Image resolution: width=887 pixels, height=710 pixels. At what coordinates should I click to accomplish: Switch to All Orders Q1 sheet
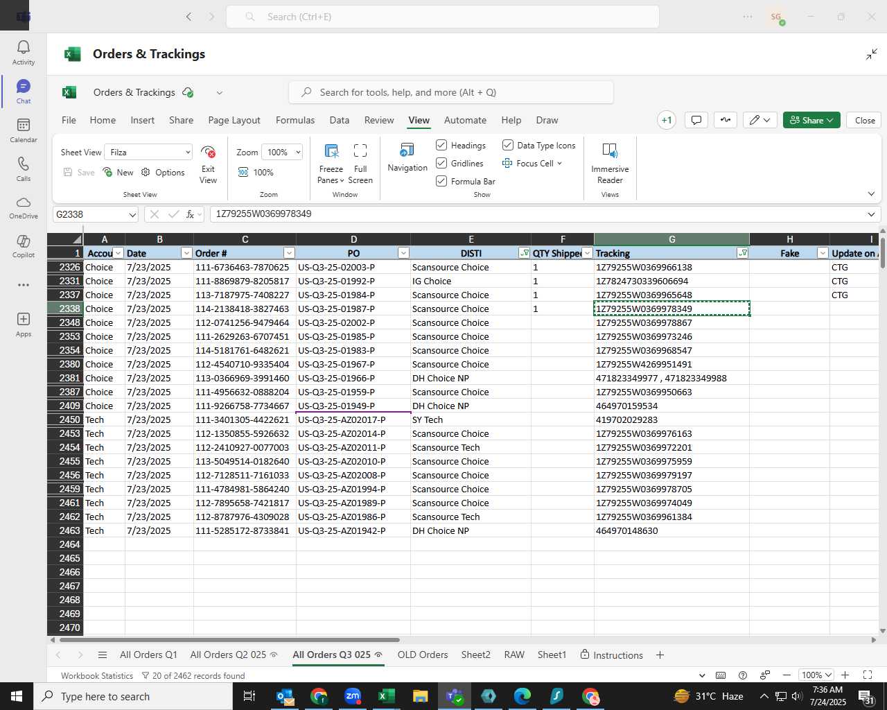(148, 655)
